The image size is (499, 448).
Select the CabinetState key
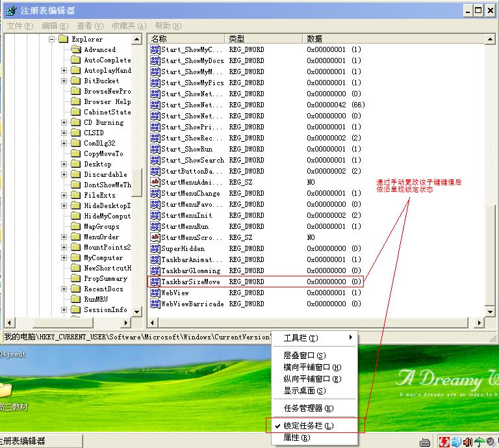pos(107,112)
